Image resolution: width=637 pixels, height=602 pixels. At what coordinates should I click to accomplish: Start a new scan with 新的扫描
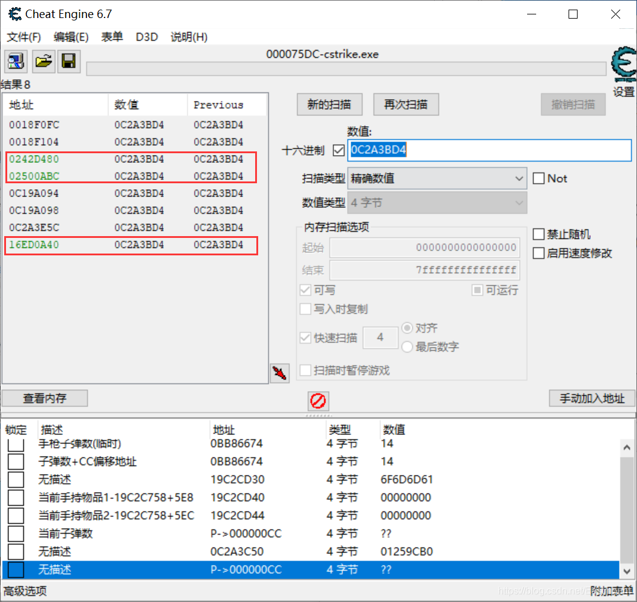click(330, 105)
